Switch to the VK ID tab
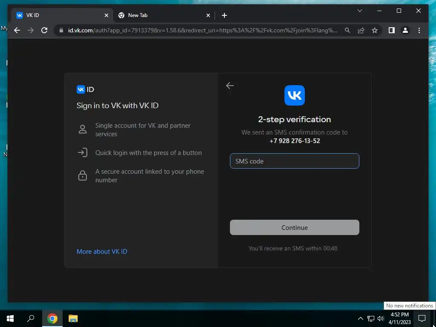The height and width of the screenshot is (327, 436). (x=62, y=15)
